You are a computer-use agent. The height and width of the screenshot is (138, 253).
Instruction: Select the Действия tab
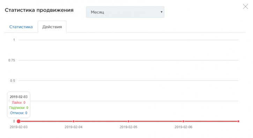(x=52, y=27)
